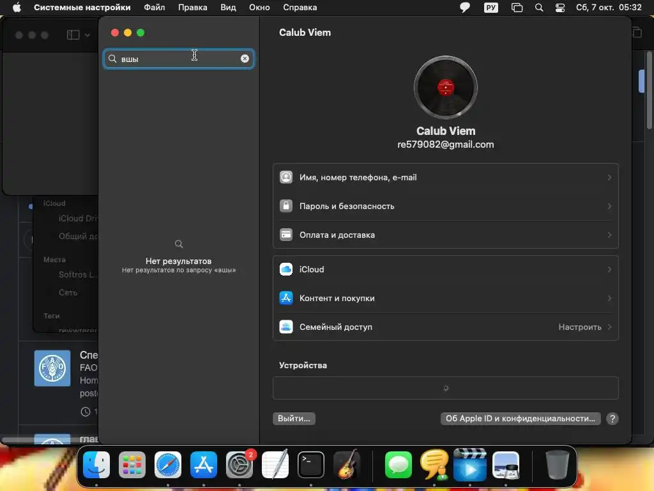
Task: Click the card icon for Оплата и доставка
Action: 286,235
